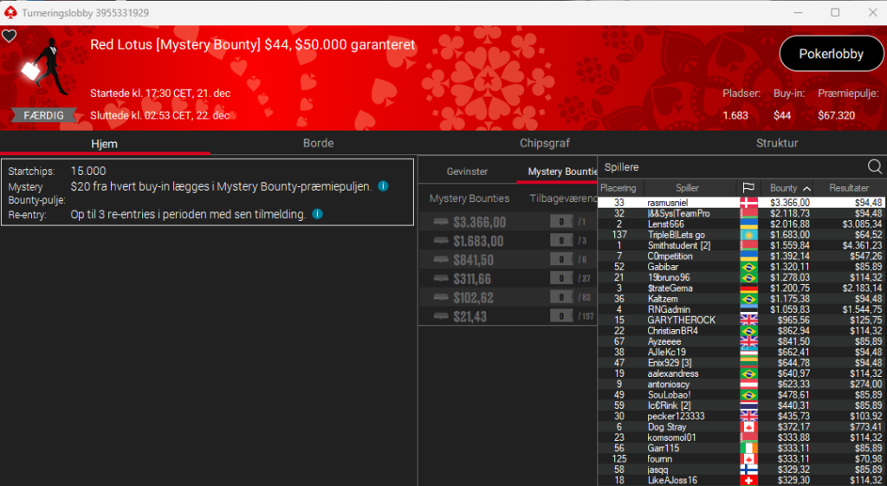The height and width of the screenshot is (486, 887).
Task: Sort players by the flag column
Action: [x=748, y=188]
